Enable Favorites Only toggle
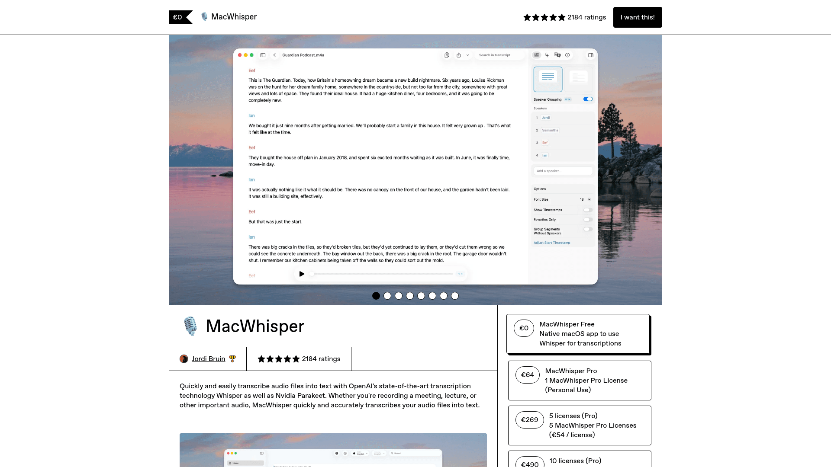Viewport: 831px width, 467px height. [x=588, y=220]
